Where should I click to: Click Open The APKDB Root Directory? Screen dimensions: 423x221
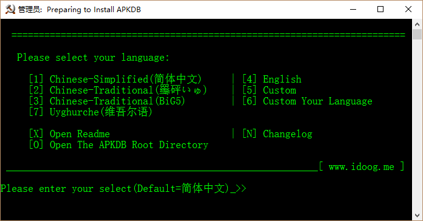coord(119,144)
